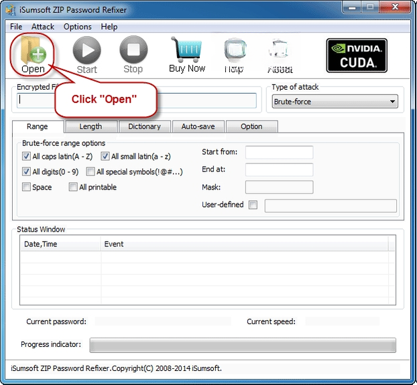Switch to the Option tab

252,127
